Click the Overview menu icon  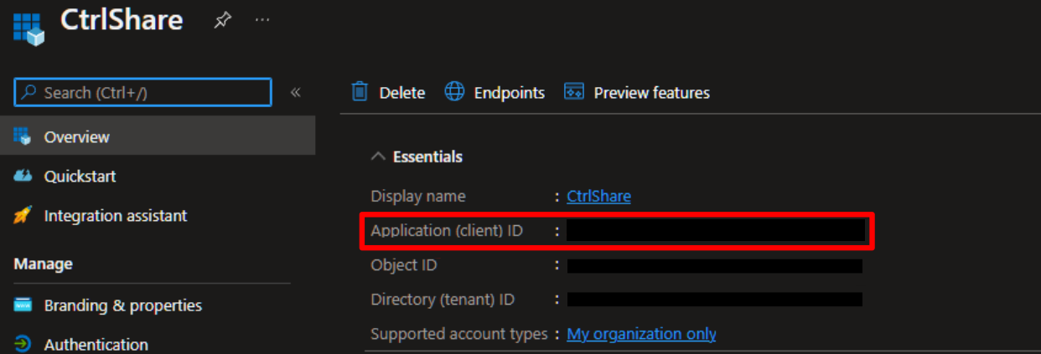pyautogui.click(x=23, y=136)
